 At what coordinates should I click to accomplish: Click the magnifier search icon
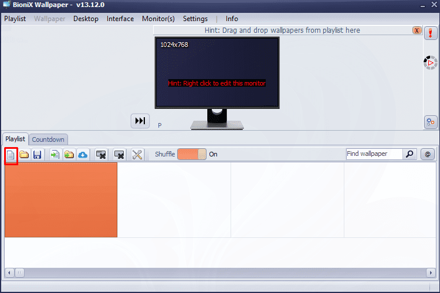click(409, 154)
